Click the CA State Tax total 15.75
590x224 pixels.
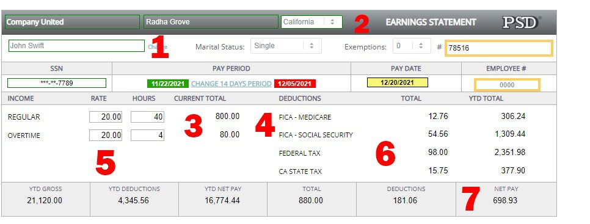coord(438,170)
